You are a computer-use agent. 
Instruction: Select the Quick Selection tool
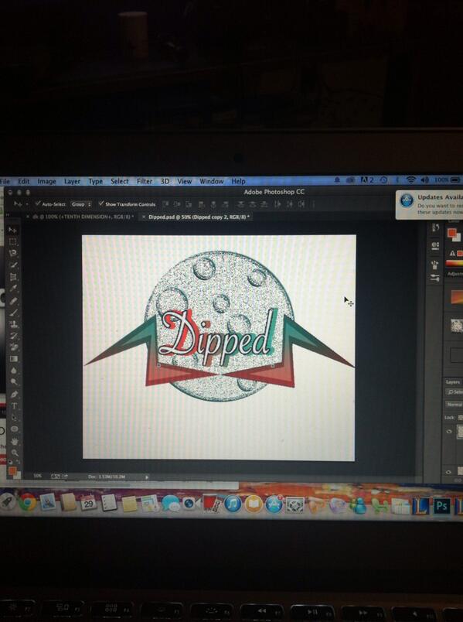[x=13, y=265]
